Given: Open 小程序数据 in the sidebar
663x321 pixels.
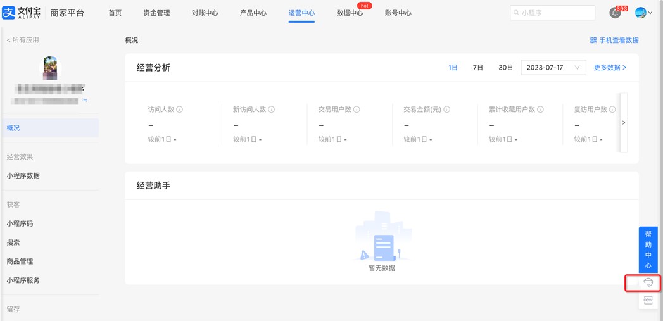Looking at the screenshot, I should (x=23, y=176).
